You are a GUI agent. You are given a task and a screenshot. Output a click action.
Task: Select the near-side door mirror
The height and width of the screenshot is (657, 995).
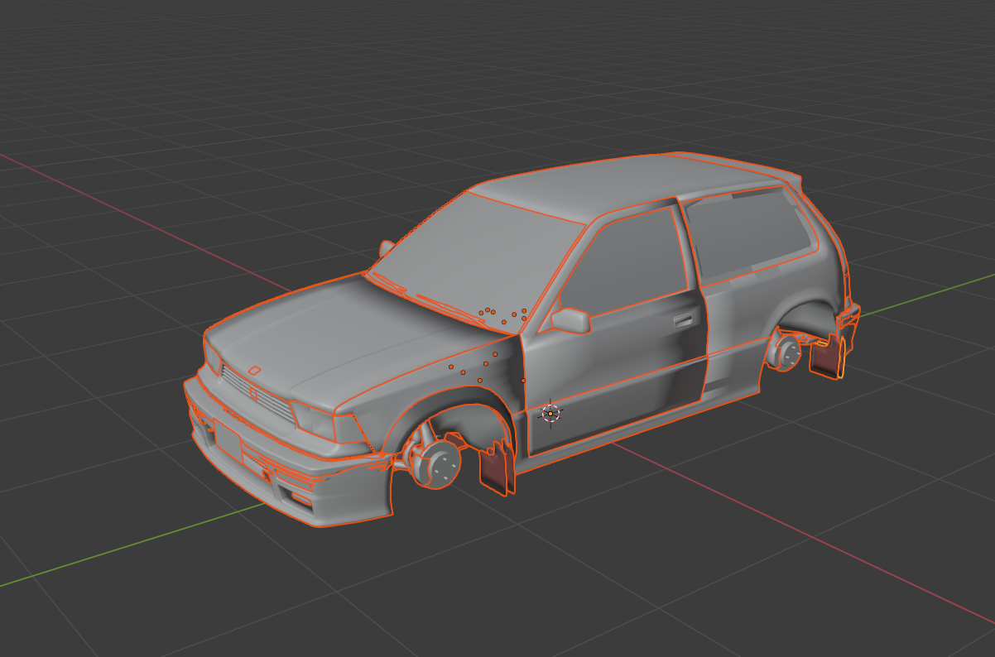570,319
